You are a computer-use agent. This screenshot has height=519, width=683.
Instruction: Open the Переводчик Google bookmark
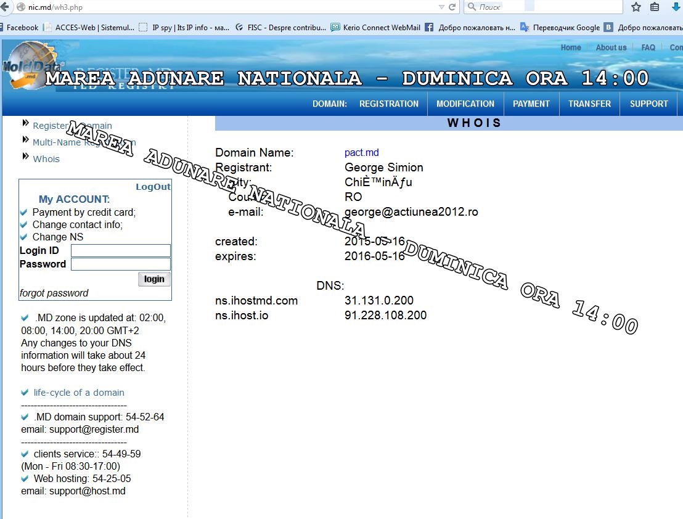(560, 28)
